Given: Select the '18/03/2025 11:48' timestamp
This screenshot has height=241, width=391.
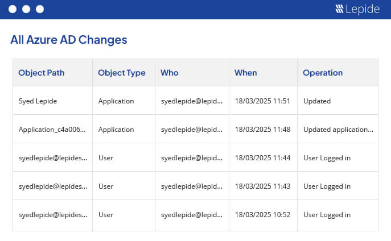Looking at the screenshot, I should [262, 130].
